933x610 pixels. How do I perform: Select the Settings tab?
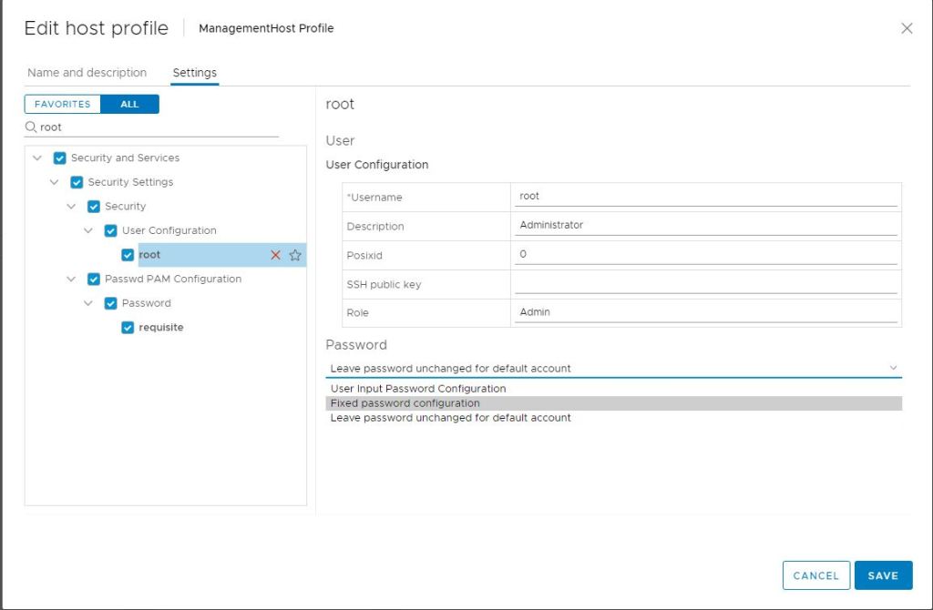tap(194, 73)
